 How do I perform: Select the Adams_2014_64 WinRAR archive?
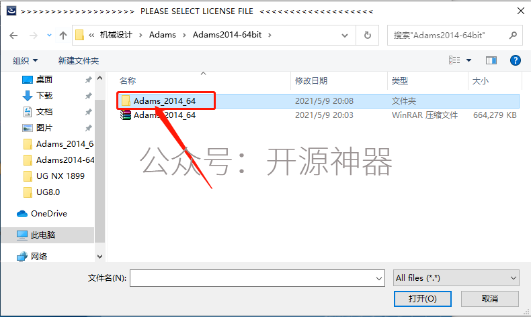[x=158, y=115]
